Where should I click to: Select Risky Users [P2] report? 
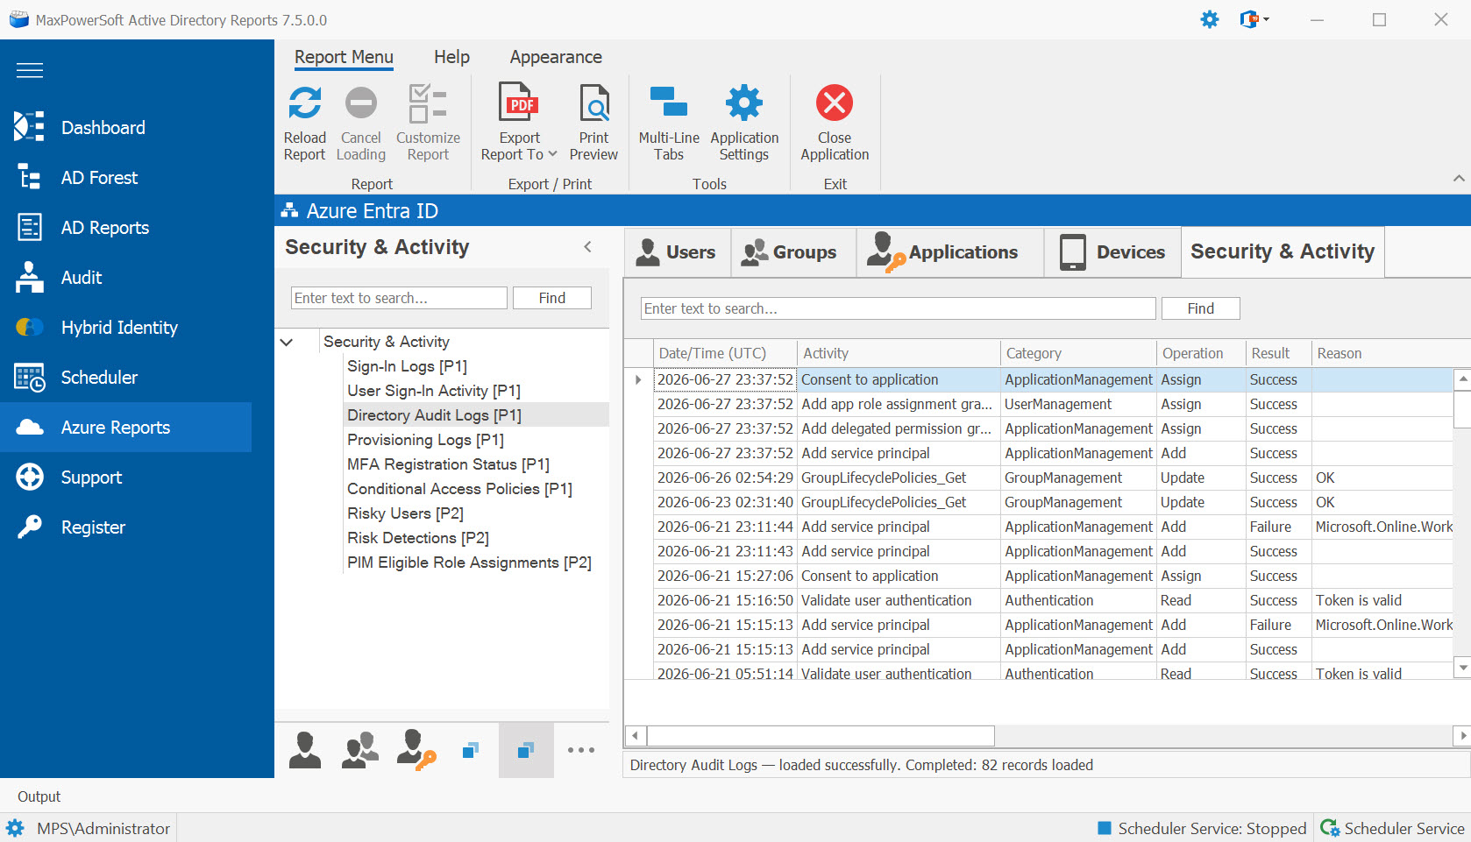tap(405, 513)
